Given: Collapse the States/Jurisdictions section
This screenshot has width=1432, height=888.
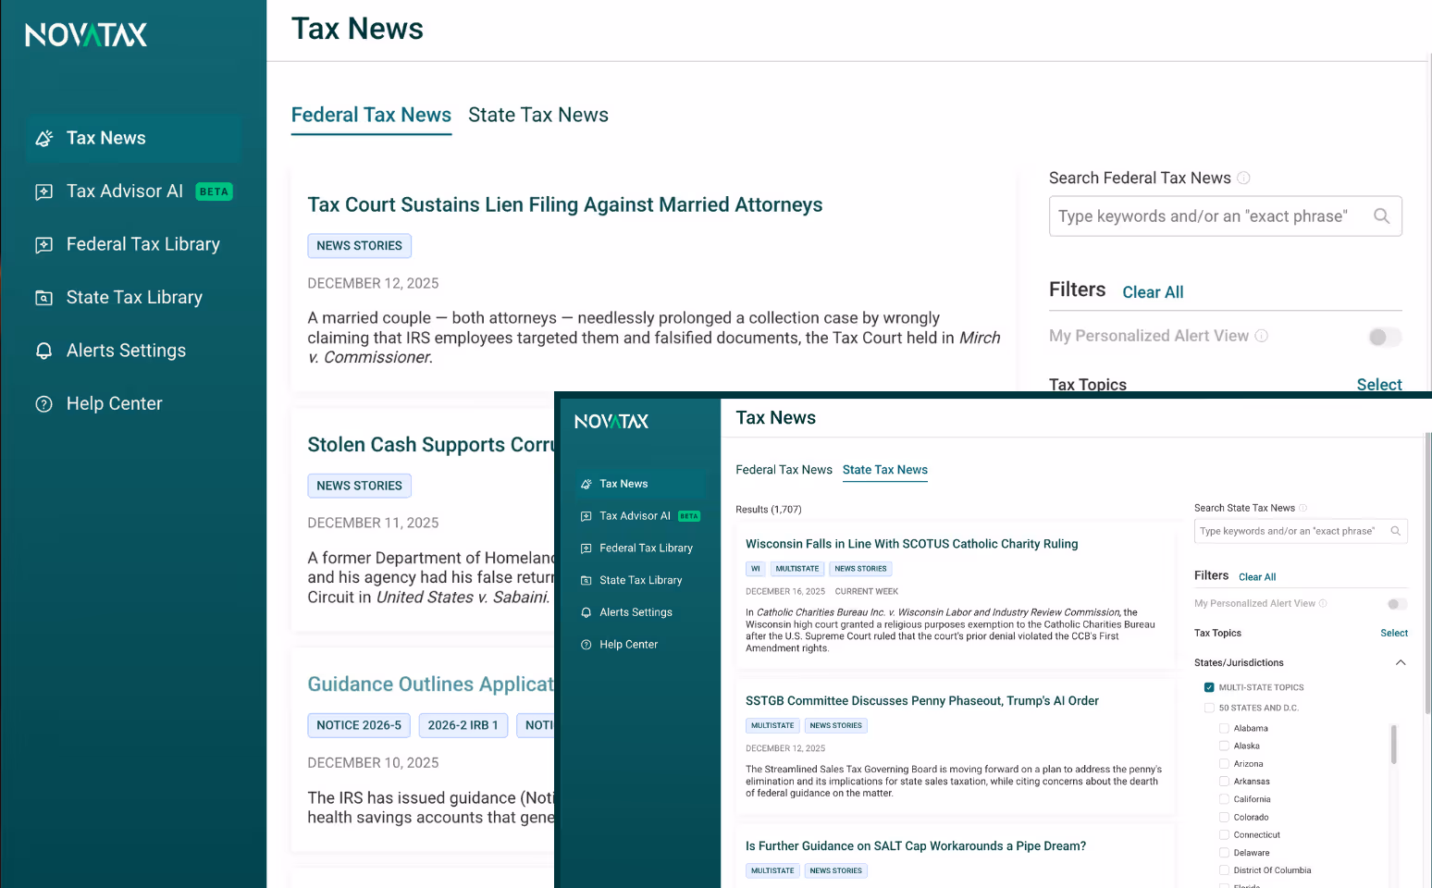Looking at the screenshot, I should [1401, 662].
